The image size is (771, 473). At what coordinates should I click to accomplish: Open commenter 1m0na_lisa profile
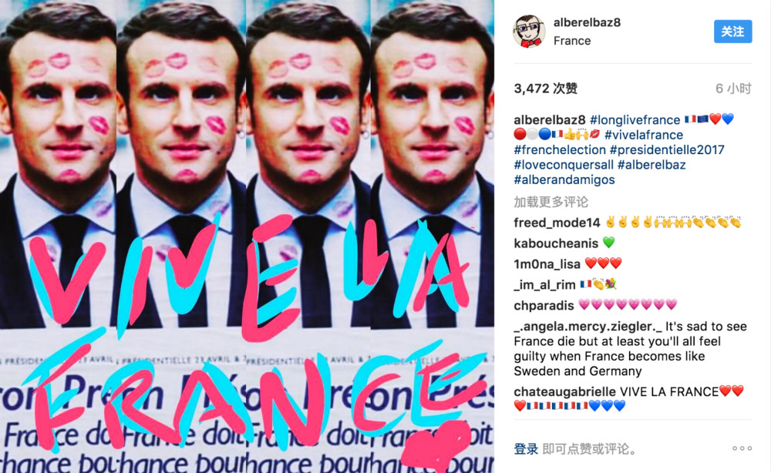[547, 264]
